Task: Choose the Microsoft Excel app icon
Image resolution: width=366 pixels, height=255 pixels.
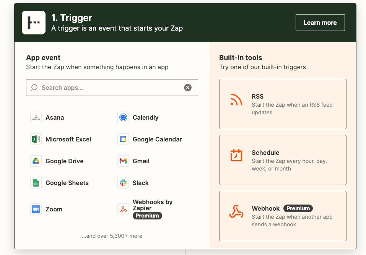Action: [x=36, y=139]
